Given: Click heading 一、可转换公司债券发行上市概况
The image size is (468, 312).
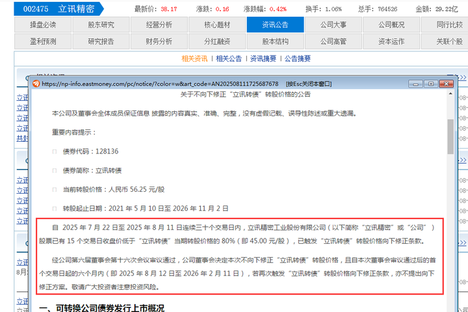Looking at the screenshot, I should click(101, 308).
